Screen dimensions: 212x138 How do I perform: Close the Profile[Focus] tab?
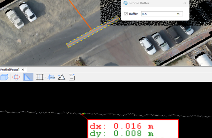(23, 70)
